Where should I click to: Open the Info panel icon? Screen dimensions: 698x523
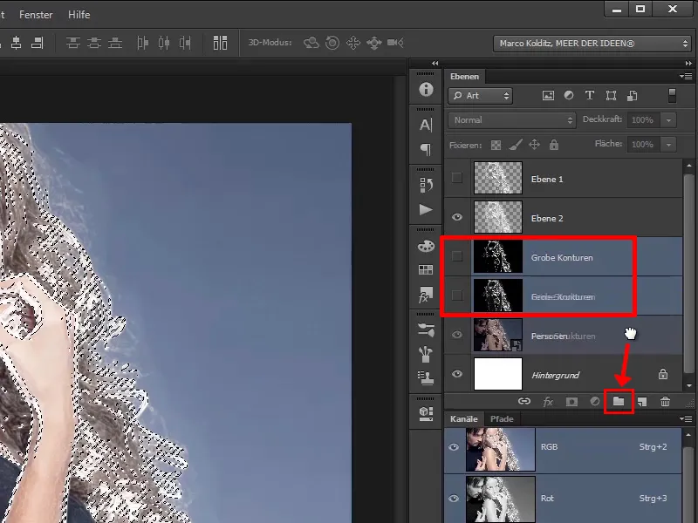click(x=426, y=90)
